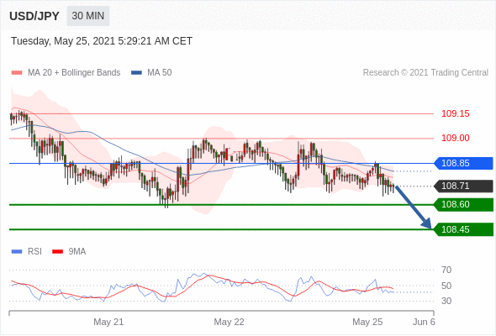This screenshot has height=336, width=496.
Task: Click the May 25 date axis label
Action: coord(367,322)
